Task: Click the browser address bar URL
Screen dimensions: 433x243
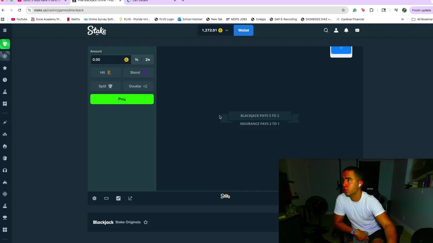Action: click(x=59, y=10)
